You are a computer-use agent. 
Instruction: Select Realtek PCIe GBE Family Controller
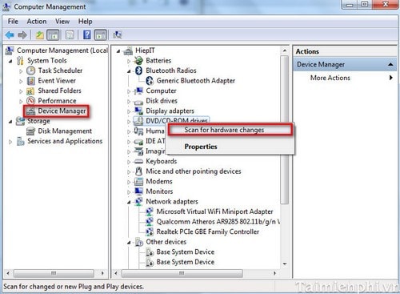[x=208, y=232]
